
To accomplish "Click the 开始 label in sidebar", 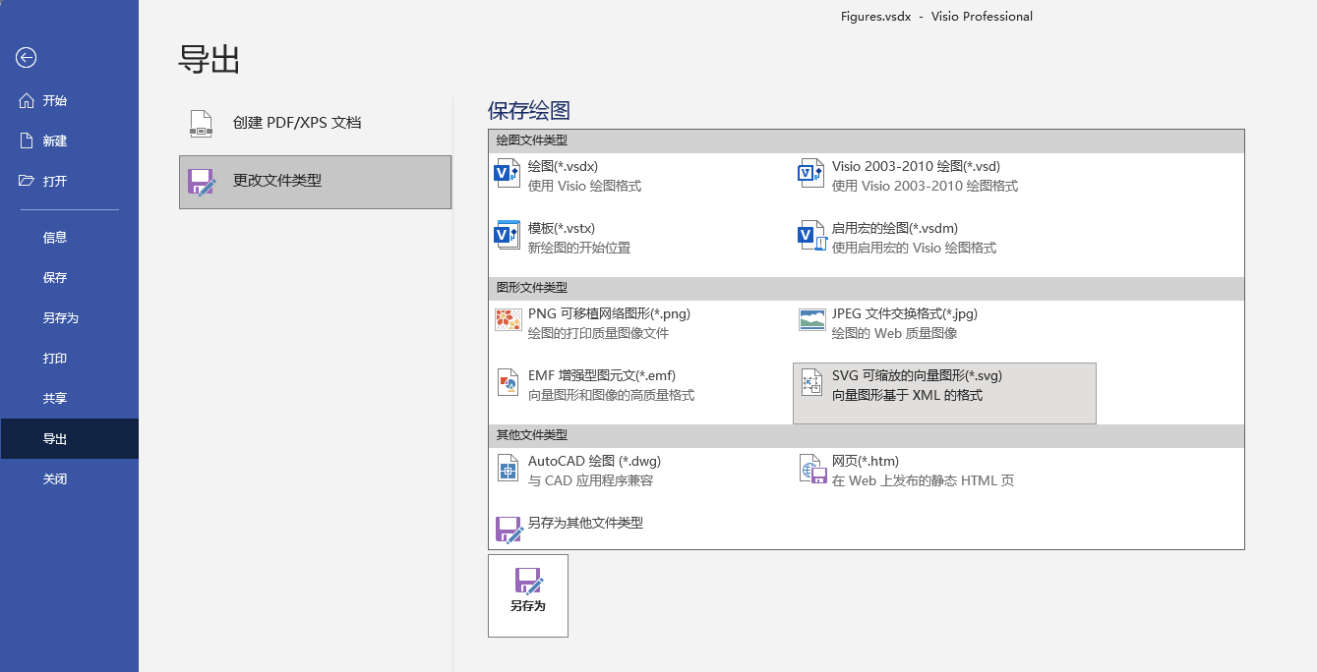I will click(x=55, y=100).
